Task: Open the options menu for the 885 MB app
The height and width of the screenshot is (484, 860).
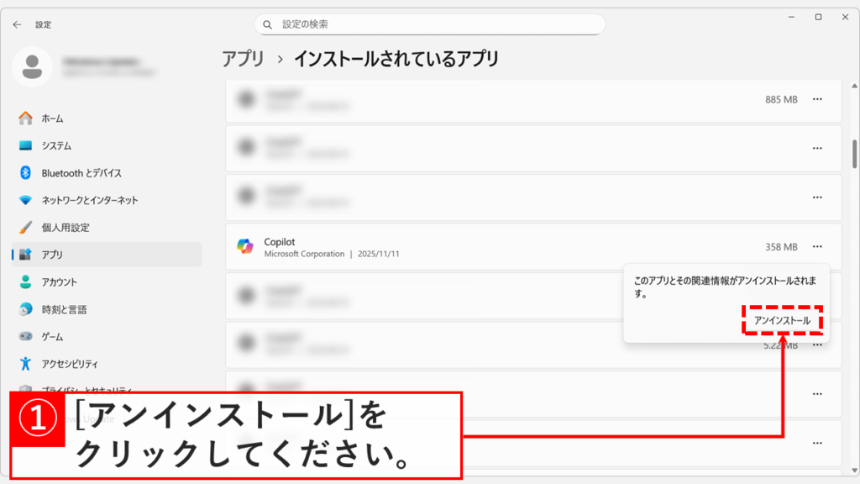Action: point(818,99)
